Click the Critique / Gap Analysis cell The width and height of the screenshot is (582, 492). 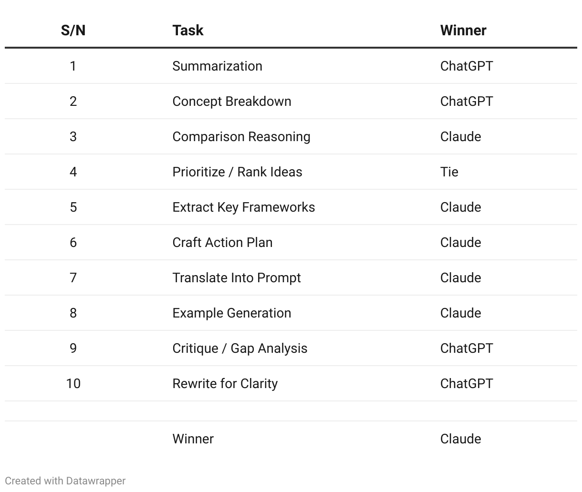point(240,348)
